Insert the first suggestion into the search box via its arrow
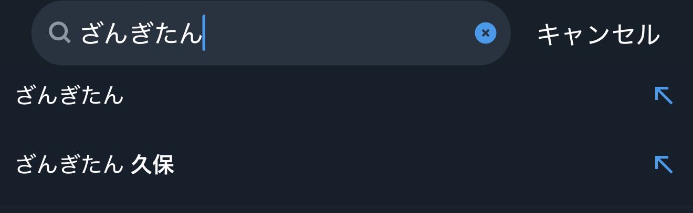The width and height of the screenshot is (693, 213). tap(664, 95)
